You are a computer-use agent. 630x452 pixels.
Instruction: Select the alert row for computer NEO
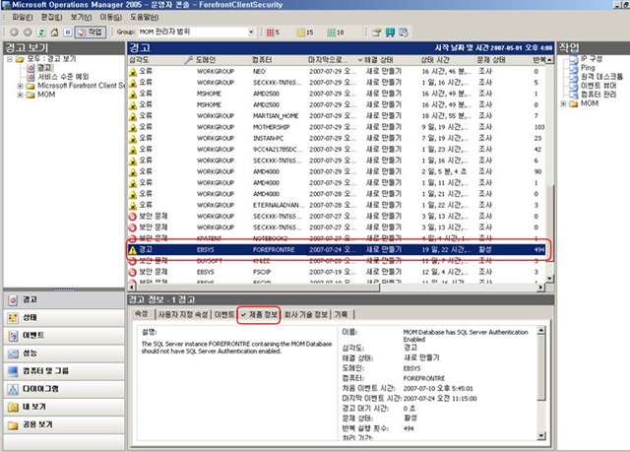coord(337,72)
